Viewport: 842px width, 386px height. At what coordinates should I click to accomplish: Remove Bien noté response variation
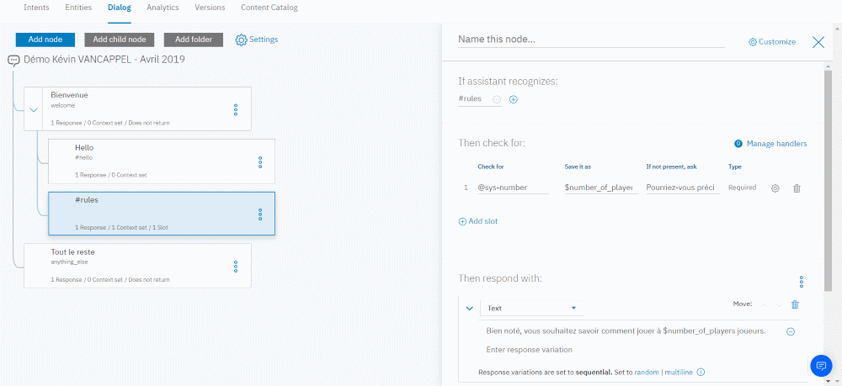(791, 331)
